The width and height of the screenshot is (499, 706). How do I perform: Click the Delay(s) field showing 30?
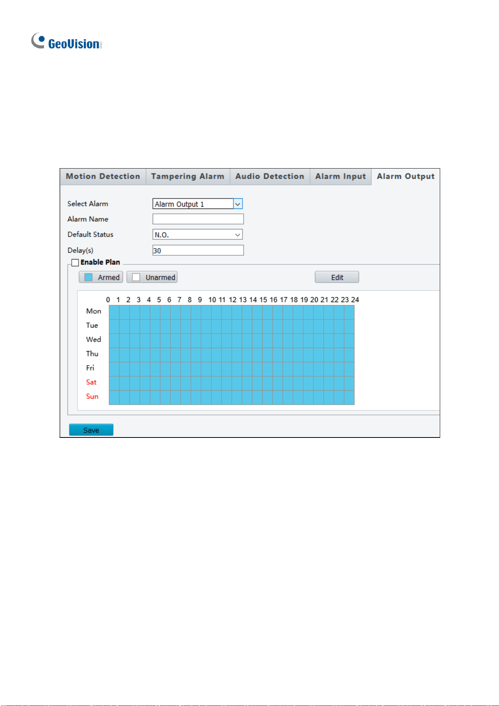198,250
